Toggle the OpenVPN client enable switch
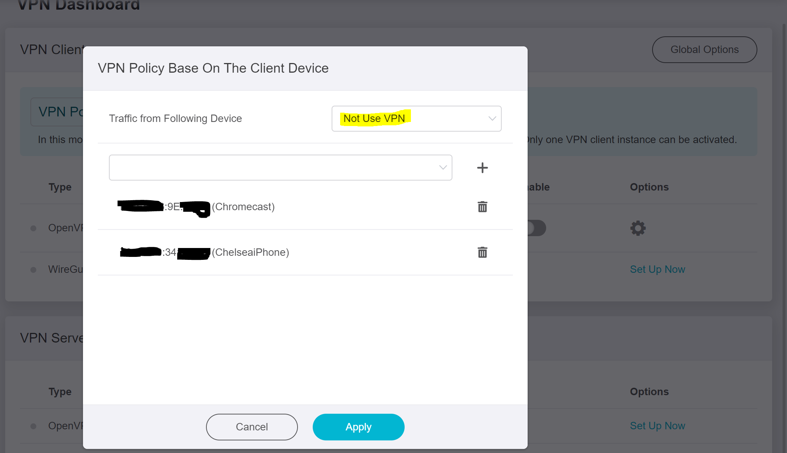 pos(537,228)
